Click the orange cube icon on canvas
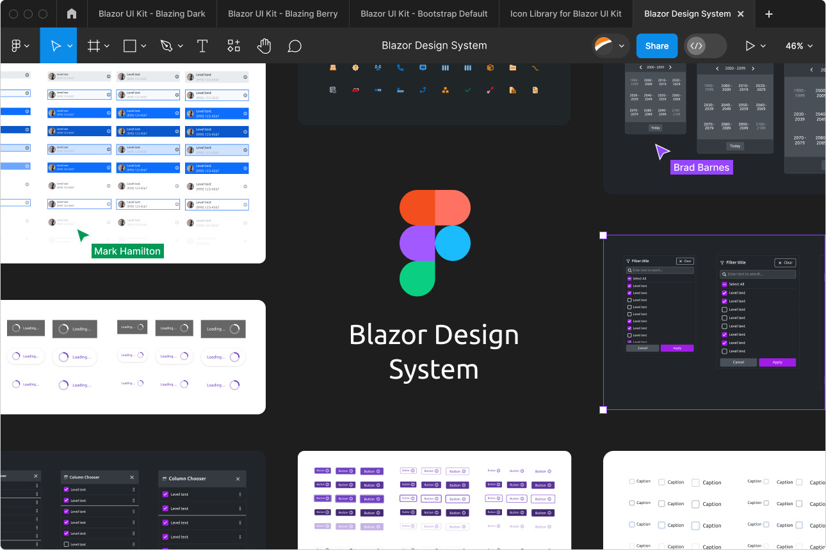This screenshot has width=826, height=550. [x=490, y=67]
